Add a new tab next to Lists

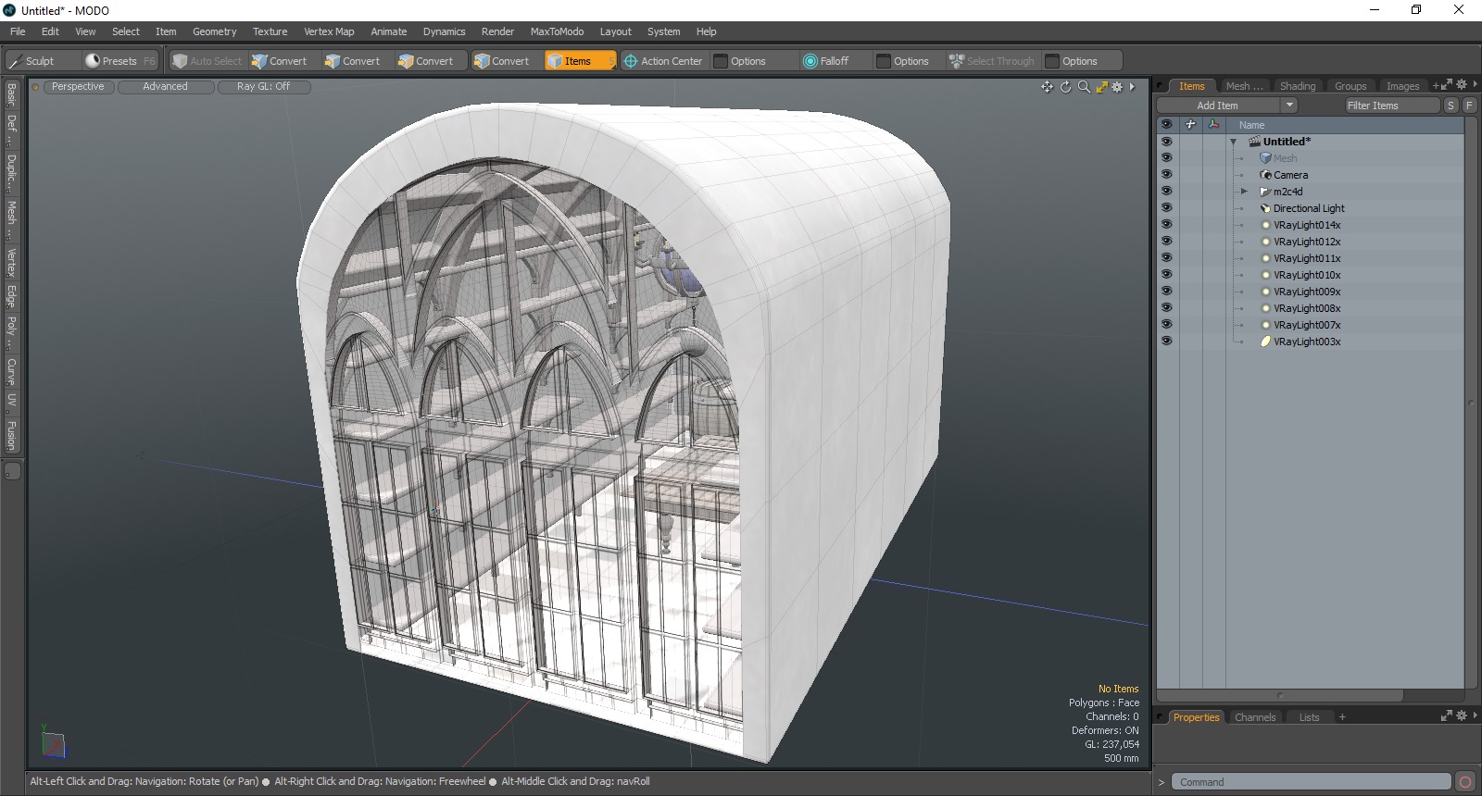1342,717
